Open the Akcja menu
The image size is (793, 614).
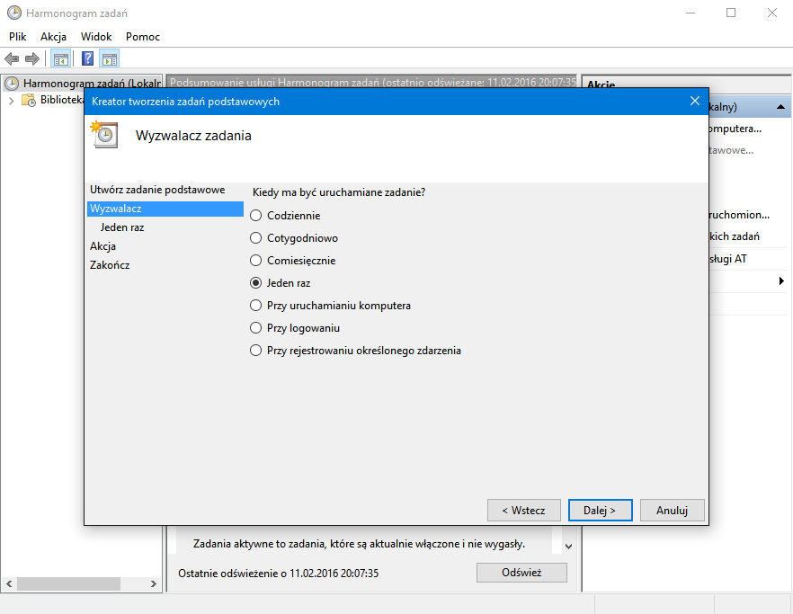click(x=53, y=37)
